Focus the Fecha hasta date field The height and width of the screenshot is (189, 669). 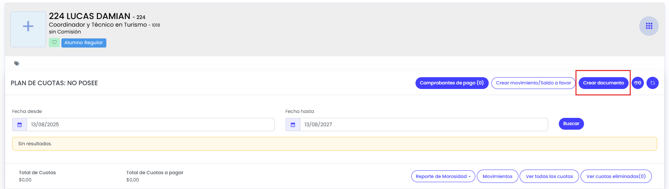point(424,125)
